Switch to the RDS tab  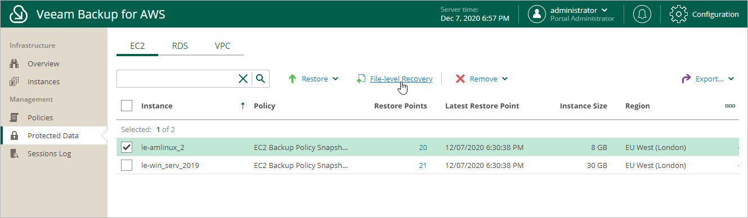(180, 46)
